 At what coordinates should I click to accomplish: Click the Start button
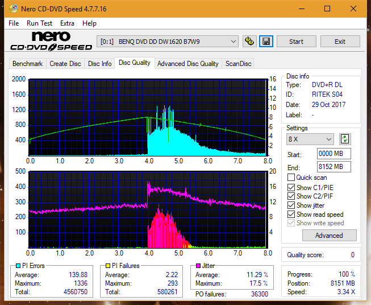coord(296,42)
